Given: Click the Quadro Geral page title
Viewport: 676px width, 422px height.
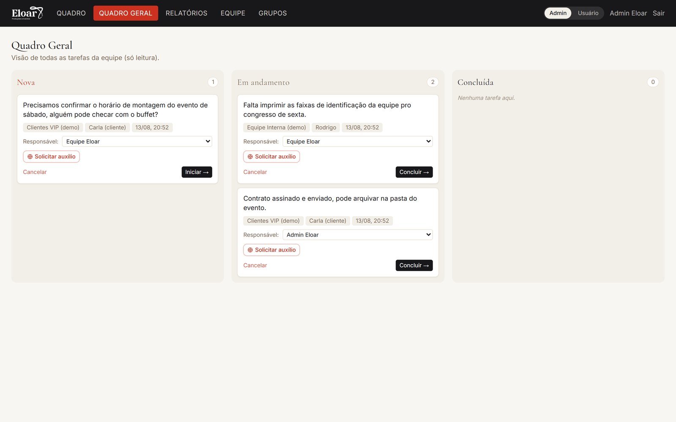Looking at the screenshot, I should pyautogui.click(x=42, y=45).
